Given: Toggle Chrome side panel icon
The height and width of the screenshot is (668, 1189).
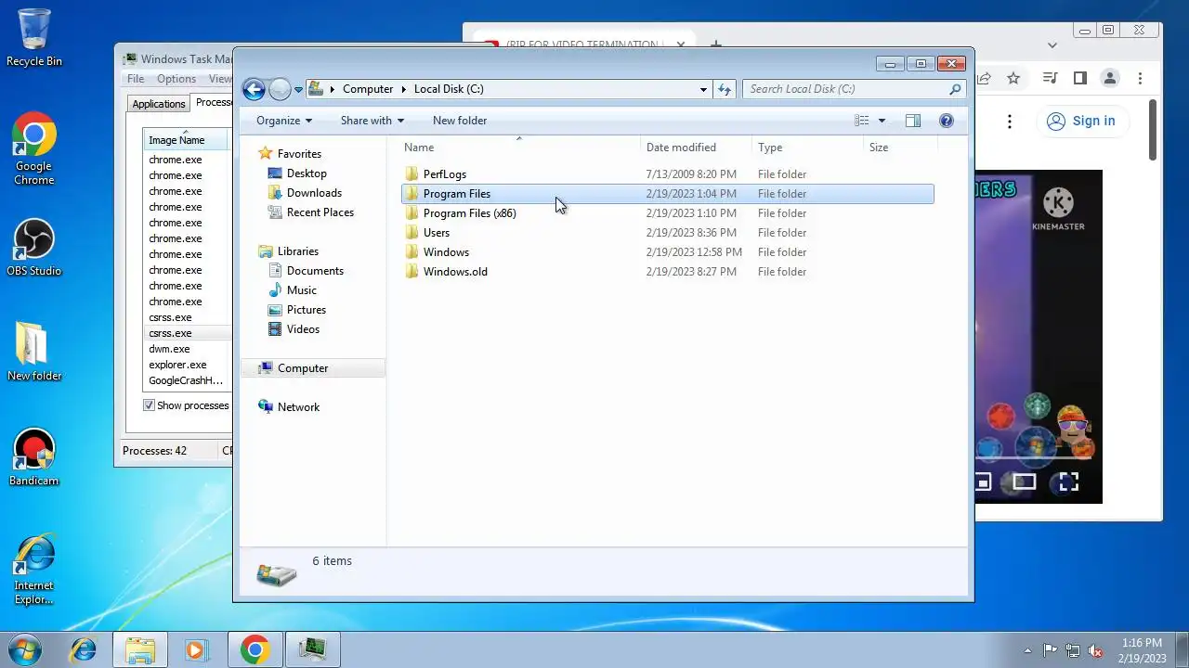Looking at the screenshot, I should [1079, 79].
